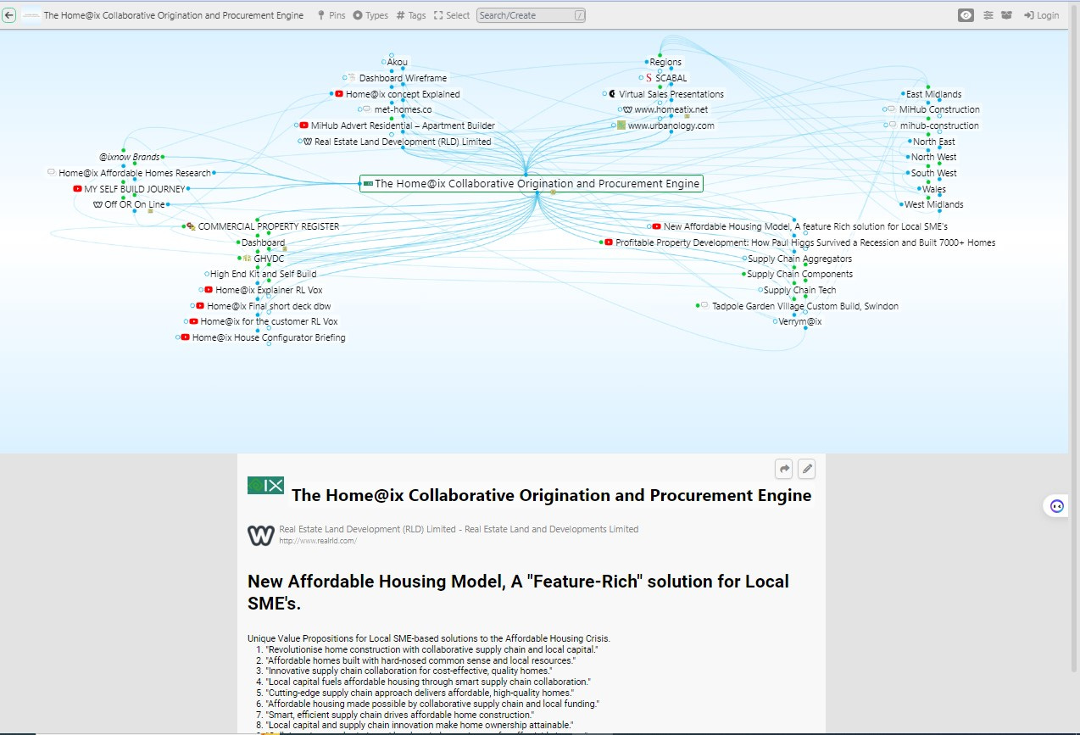Click the green icon beside www.urbanology.com

point(621,125)
